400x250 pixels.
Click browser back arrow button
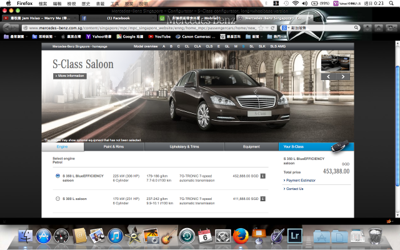7,27
